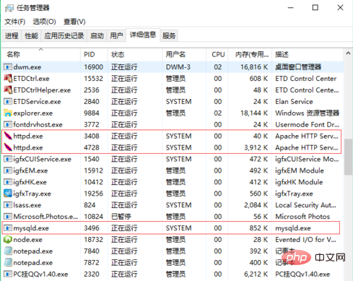
Task: Click the 6,212 K memory value
Action: 256,274
